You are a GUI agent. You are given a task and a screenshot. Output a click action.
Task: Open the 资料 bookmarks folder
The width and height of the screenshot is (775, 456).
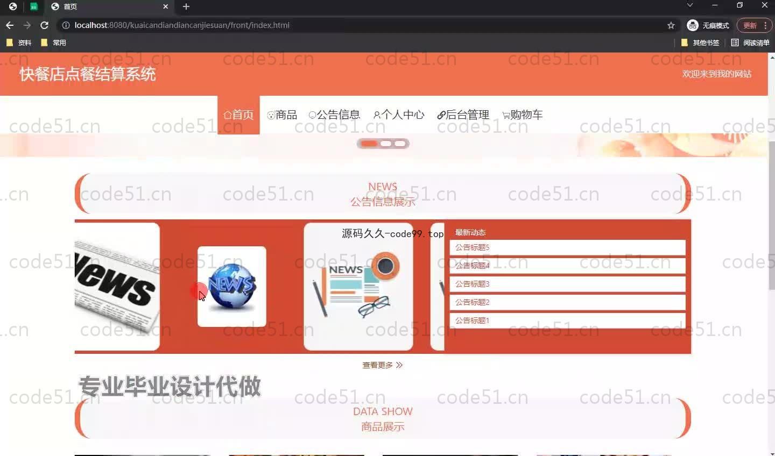[19, 42]
